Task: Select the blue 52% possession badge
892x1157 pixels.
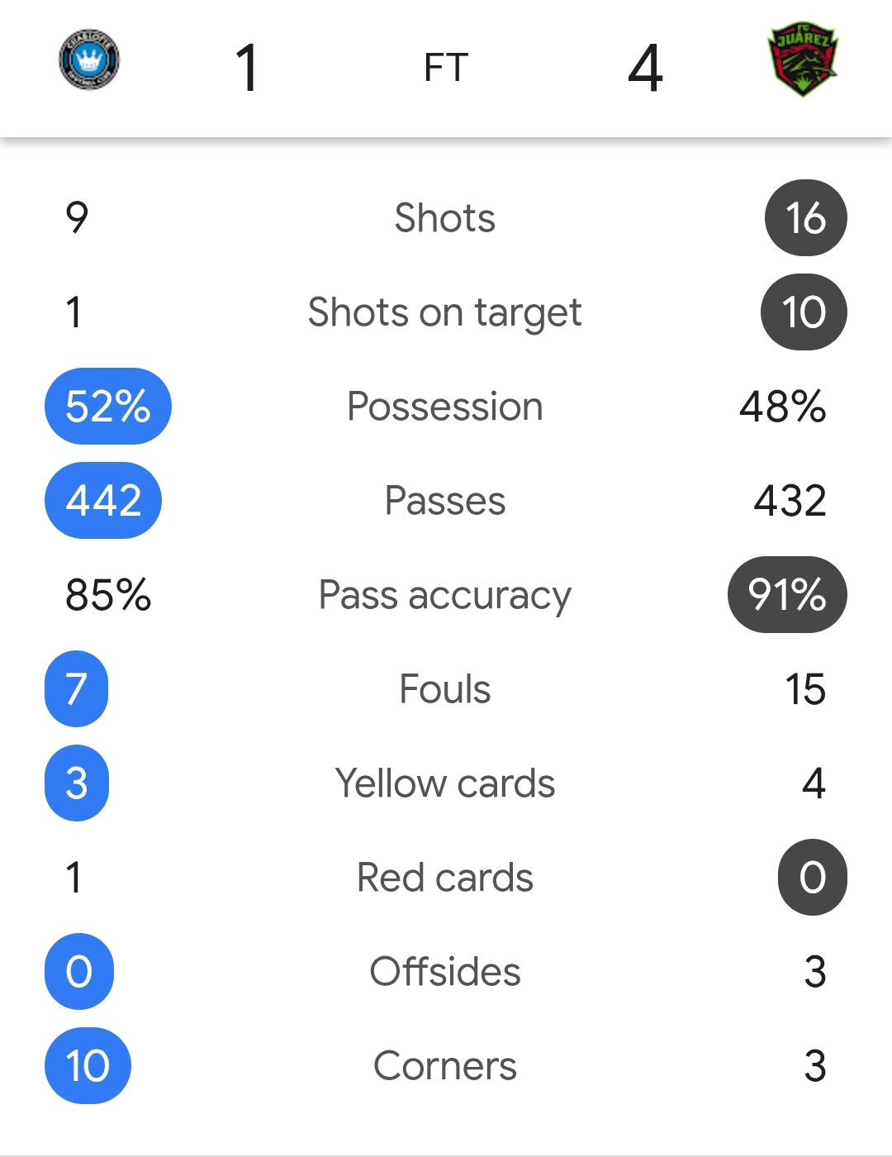Action: point(108,407)
